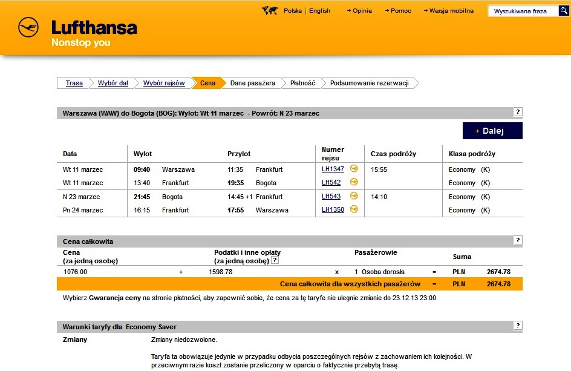Click the Czas podróży column header

pos(393,154)
